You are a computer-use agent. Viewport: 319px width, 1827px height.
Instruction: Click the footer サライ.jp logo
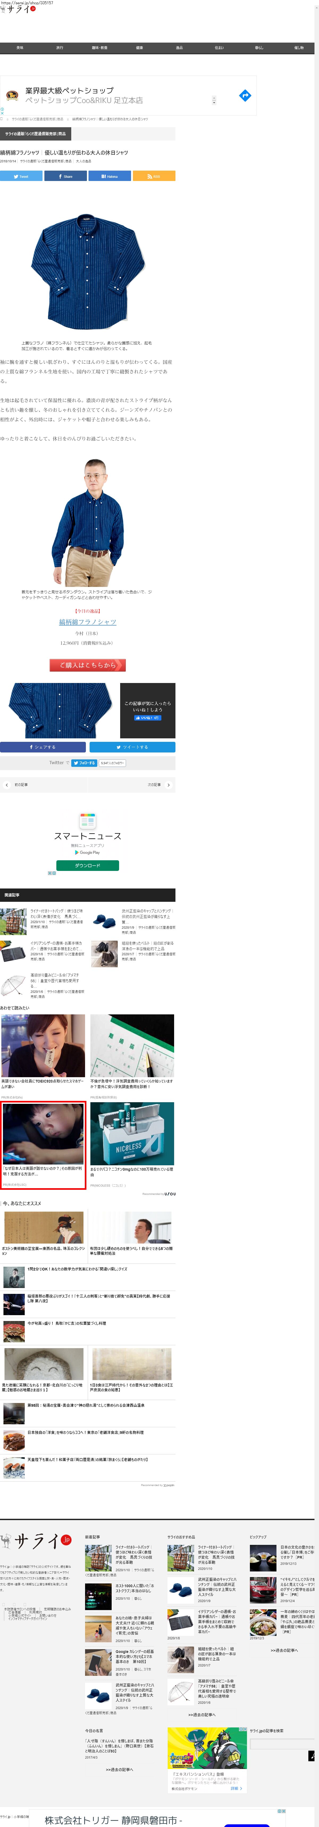tap(36, 1541)
